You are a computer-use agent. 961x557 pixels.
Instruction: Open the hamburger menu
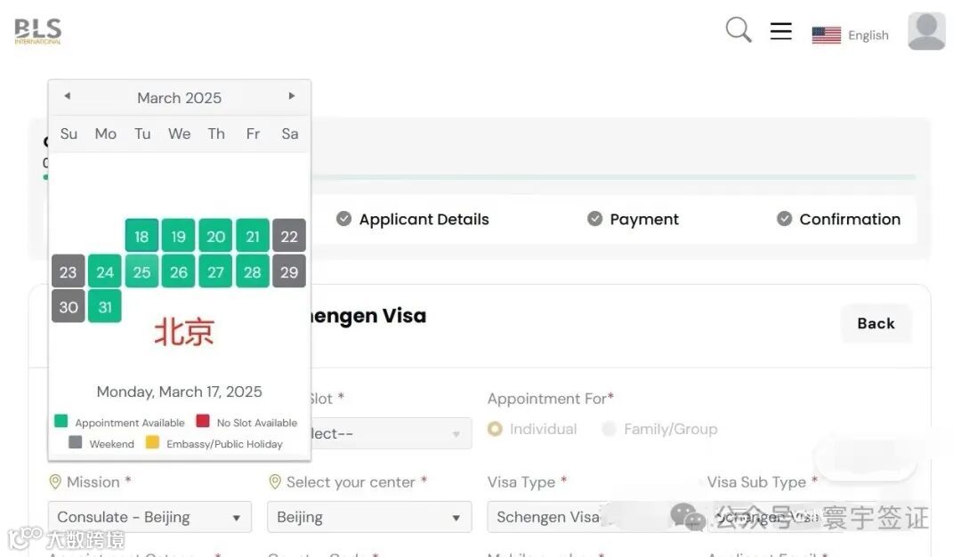coord(781,30)
